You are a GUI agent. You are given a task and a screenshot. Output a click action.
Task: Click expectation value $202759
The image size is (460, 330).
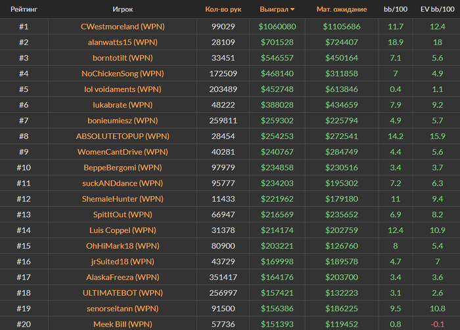pyautogui.click(x=342, y=230)
